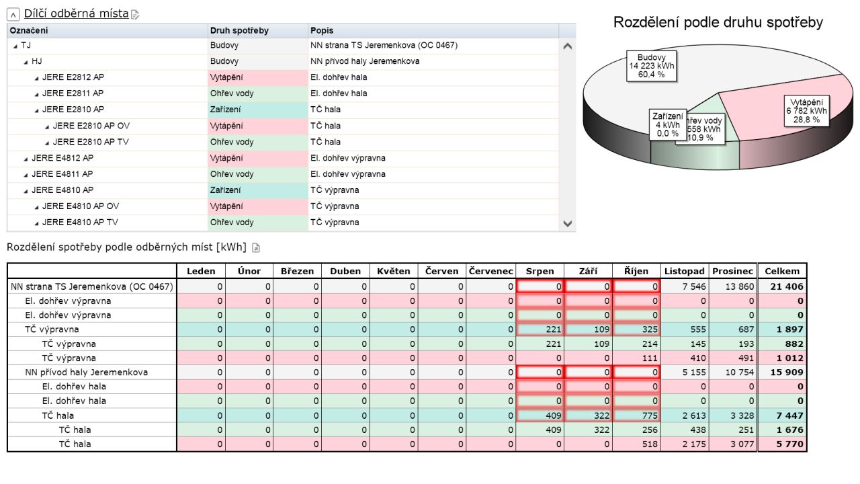Collapse the TJ tree node
This screenshot has height=484, width=860.
(x=15, y=46)
